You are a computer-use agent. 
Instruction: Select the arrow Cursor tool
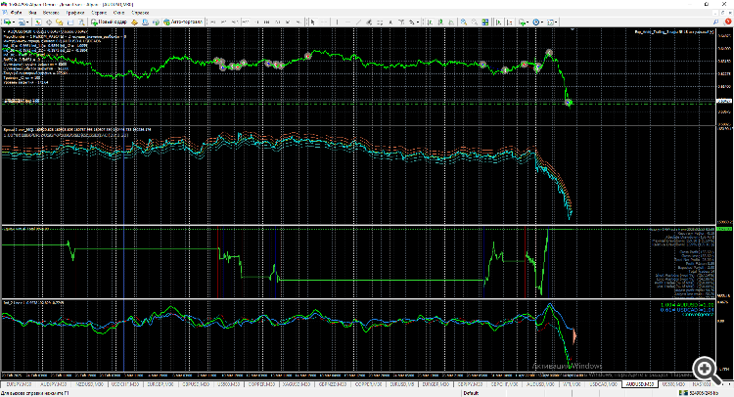point(313,22)
